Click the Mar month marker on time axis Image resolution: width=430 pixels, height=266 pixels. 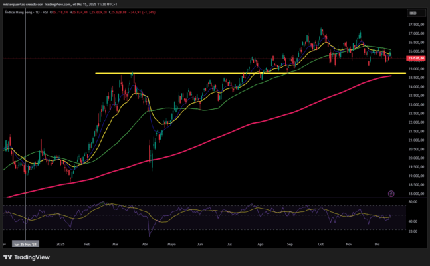click(115, 244)
